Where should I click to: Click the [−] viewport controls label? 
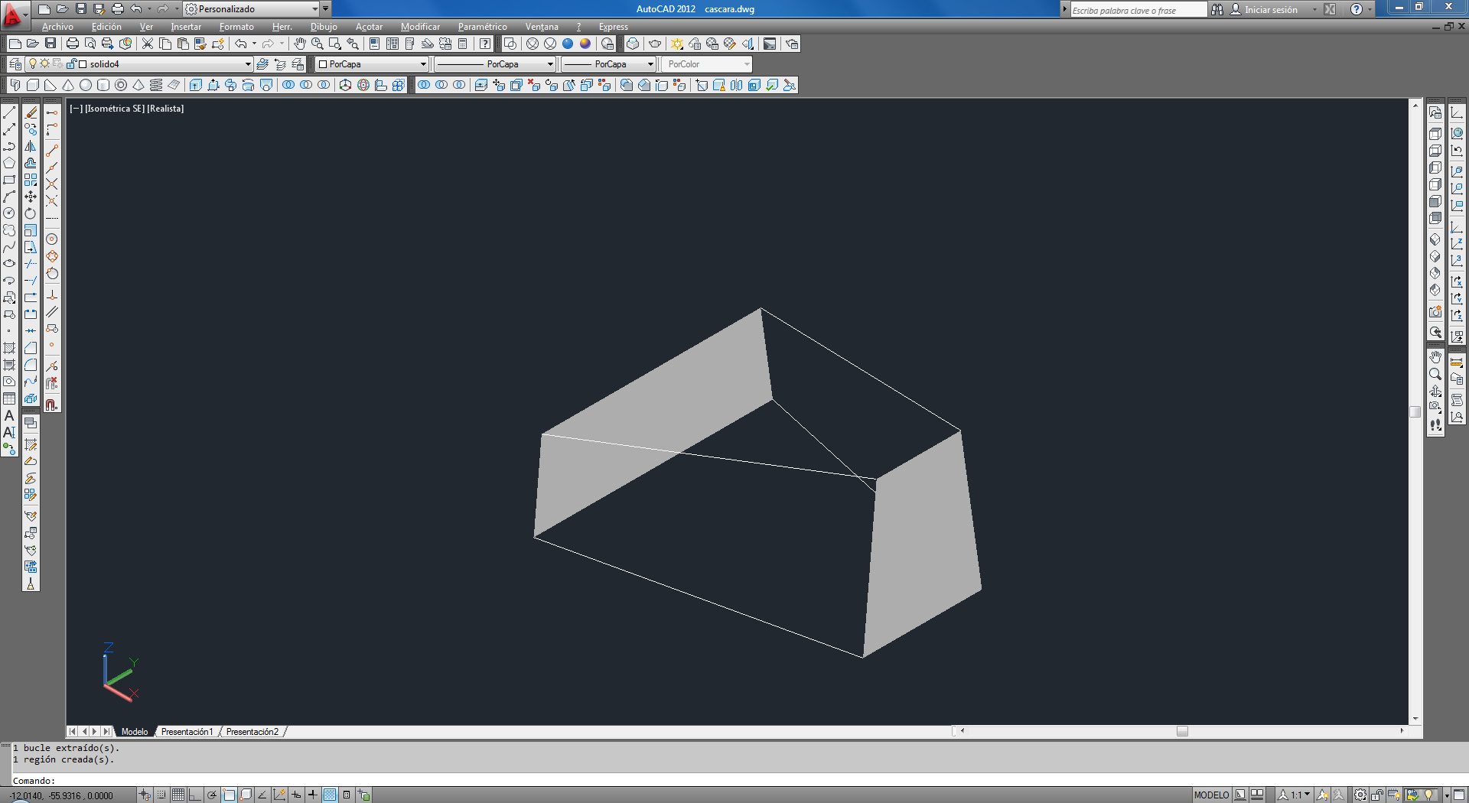pos(76,109)
